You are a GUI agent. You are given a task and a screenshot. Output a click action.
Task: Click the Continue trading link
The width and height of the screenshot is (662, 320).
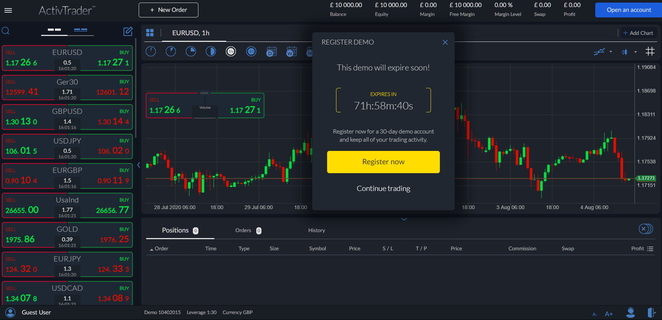(383, 188)
